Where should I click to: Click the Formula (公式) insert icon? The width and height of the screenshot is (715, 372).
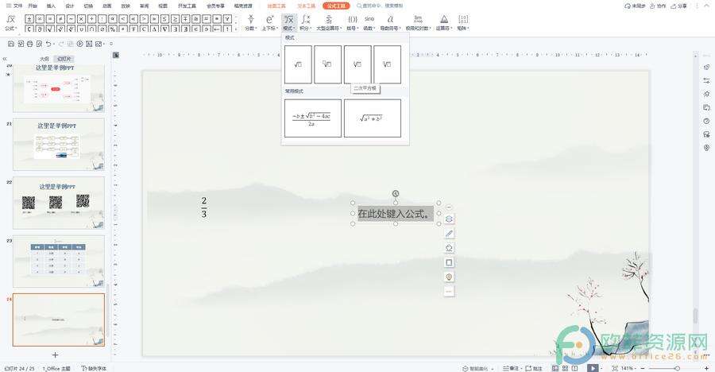pos(10,22)
